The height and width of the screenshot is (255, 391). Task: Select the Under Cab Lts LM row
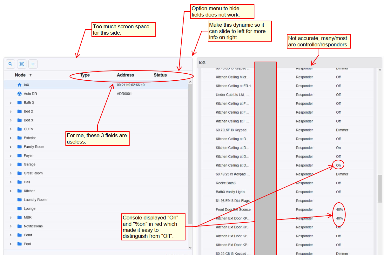tap(287, 95)
